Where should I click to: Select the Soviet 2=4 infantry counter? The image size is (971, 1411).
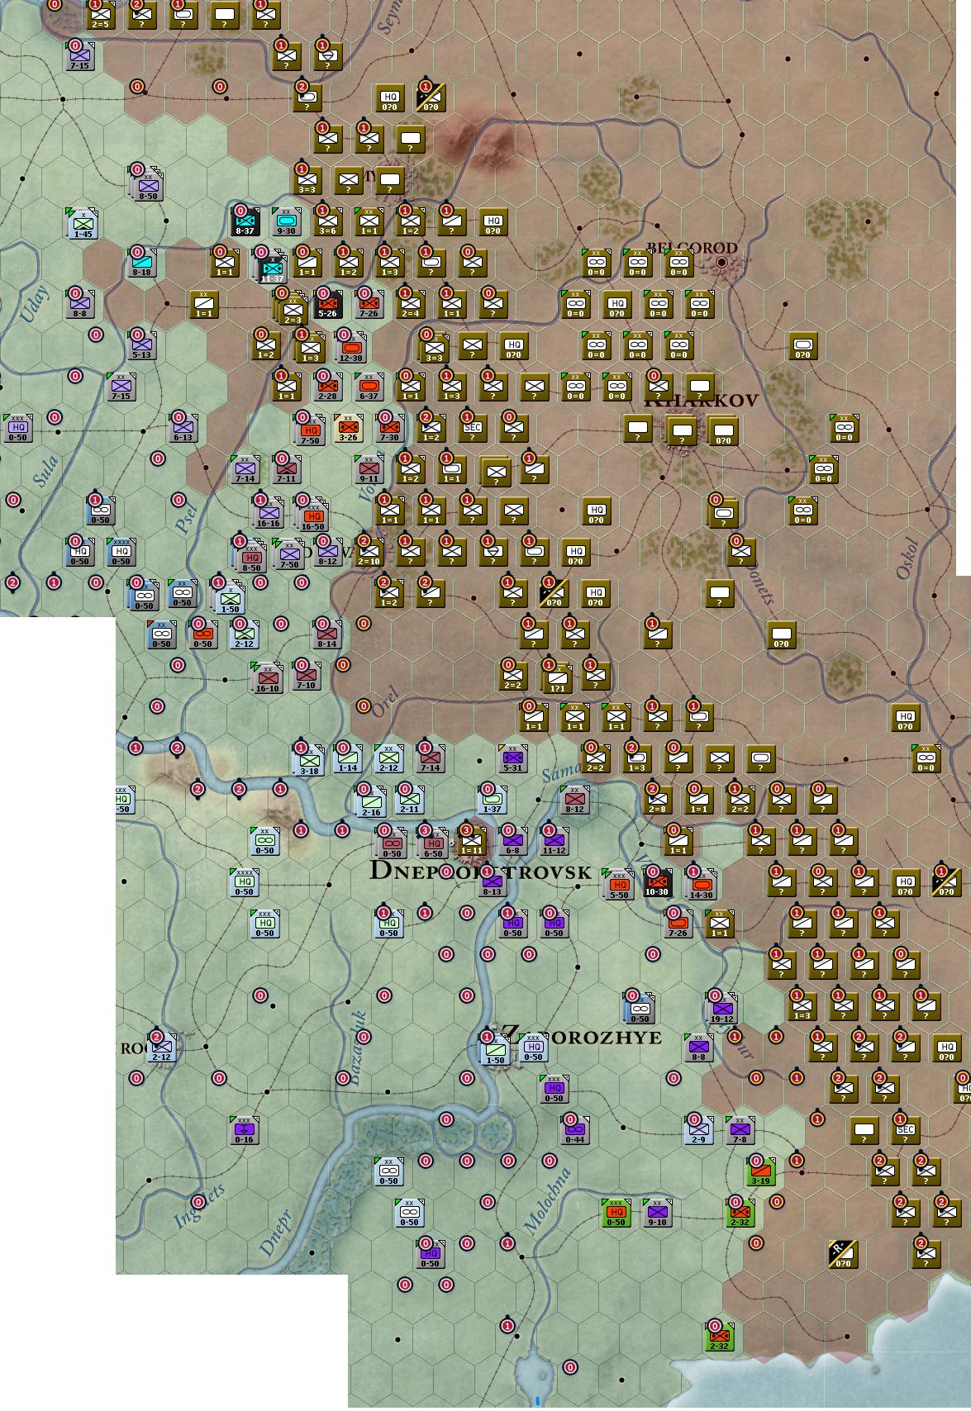(x=410, y=303)
